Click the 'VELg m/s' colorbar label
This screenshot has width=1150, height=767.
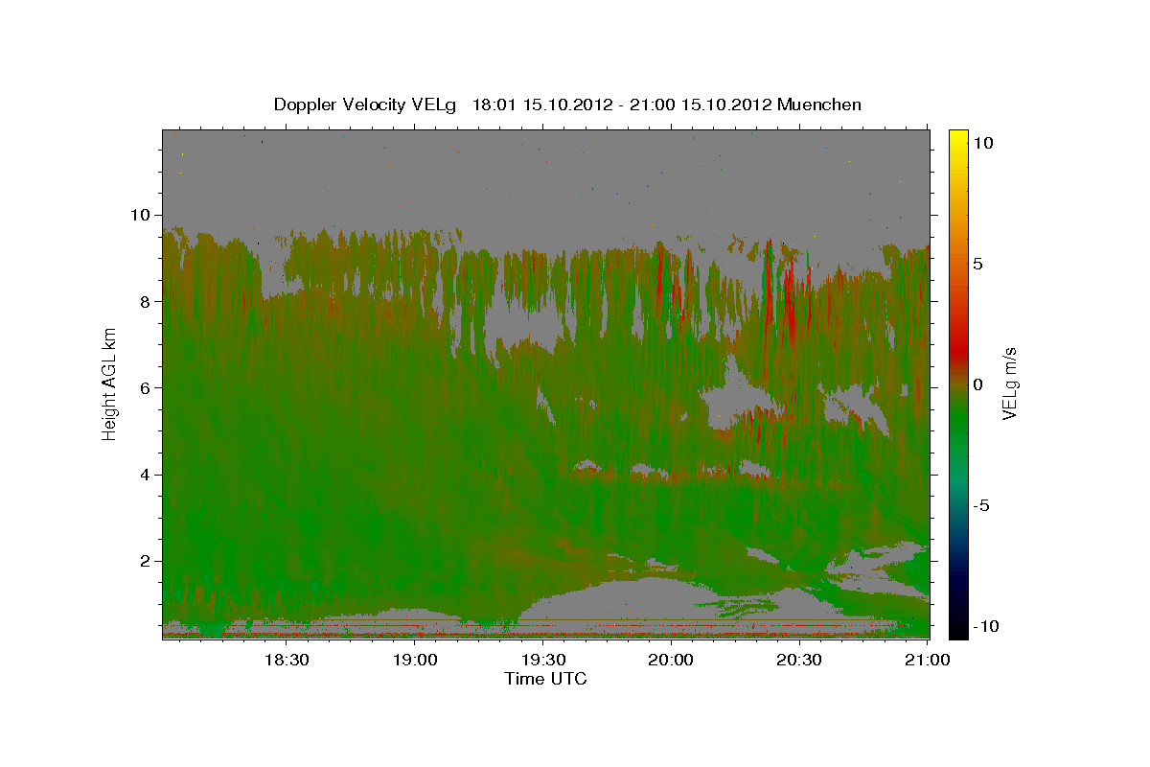[x=1009, y=383]
